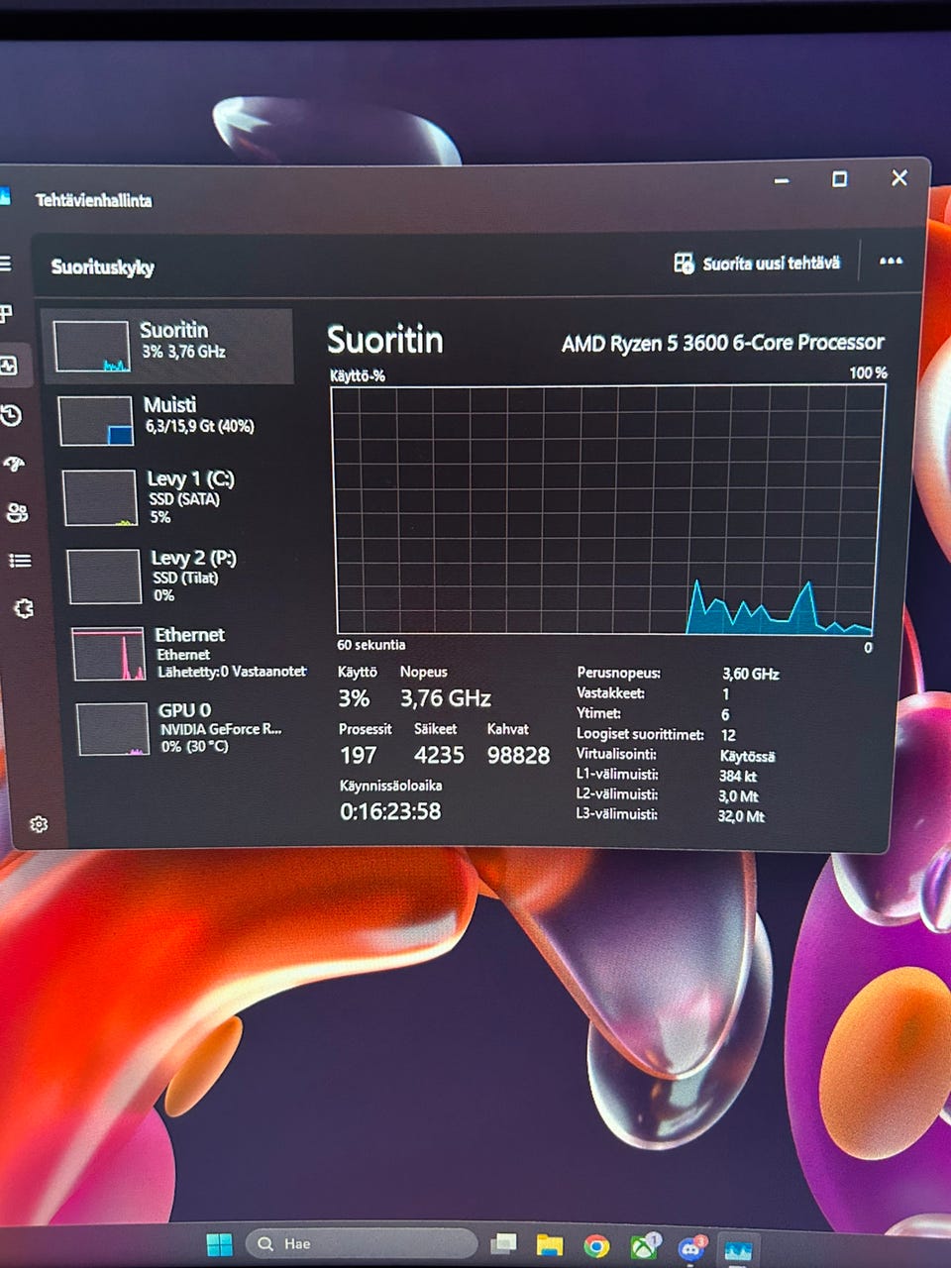Click the Vastakkeet label
Image resolution: width=951 pixels, height=1268 pixels.
coord(611,693)
